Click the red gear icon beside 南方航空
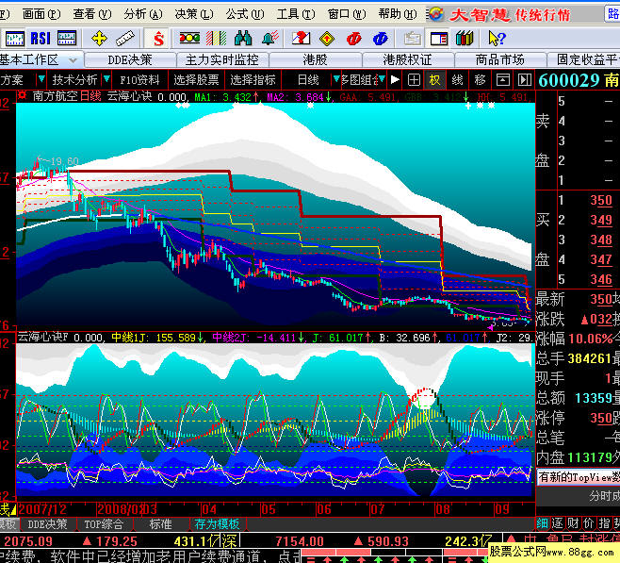 point(22,95)
